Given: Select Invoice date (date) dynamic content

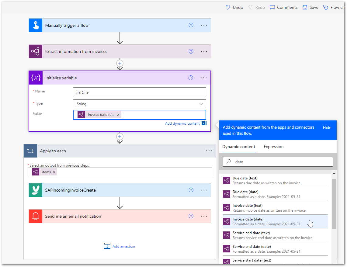Looking at the screenshot, I should [x=275, y=221].
